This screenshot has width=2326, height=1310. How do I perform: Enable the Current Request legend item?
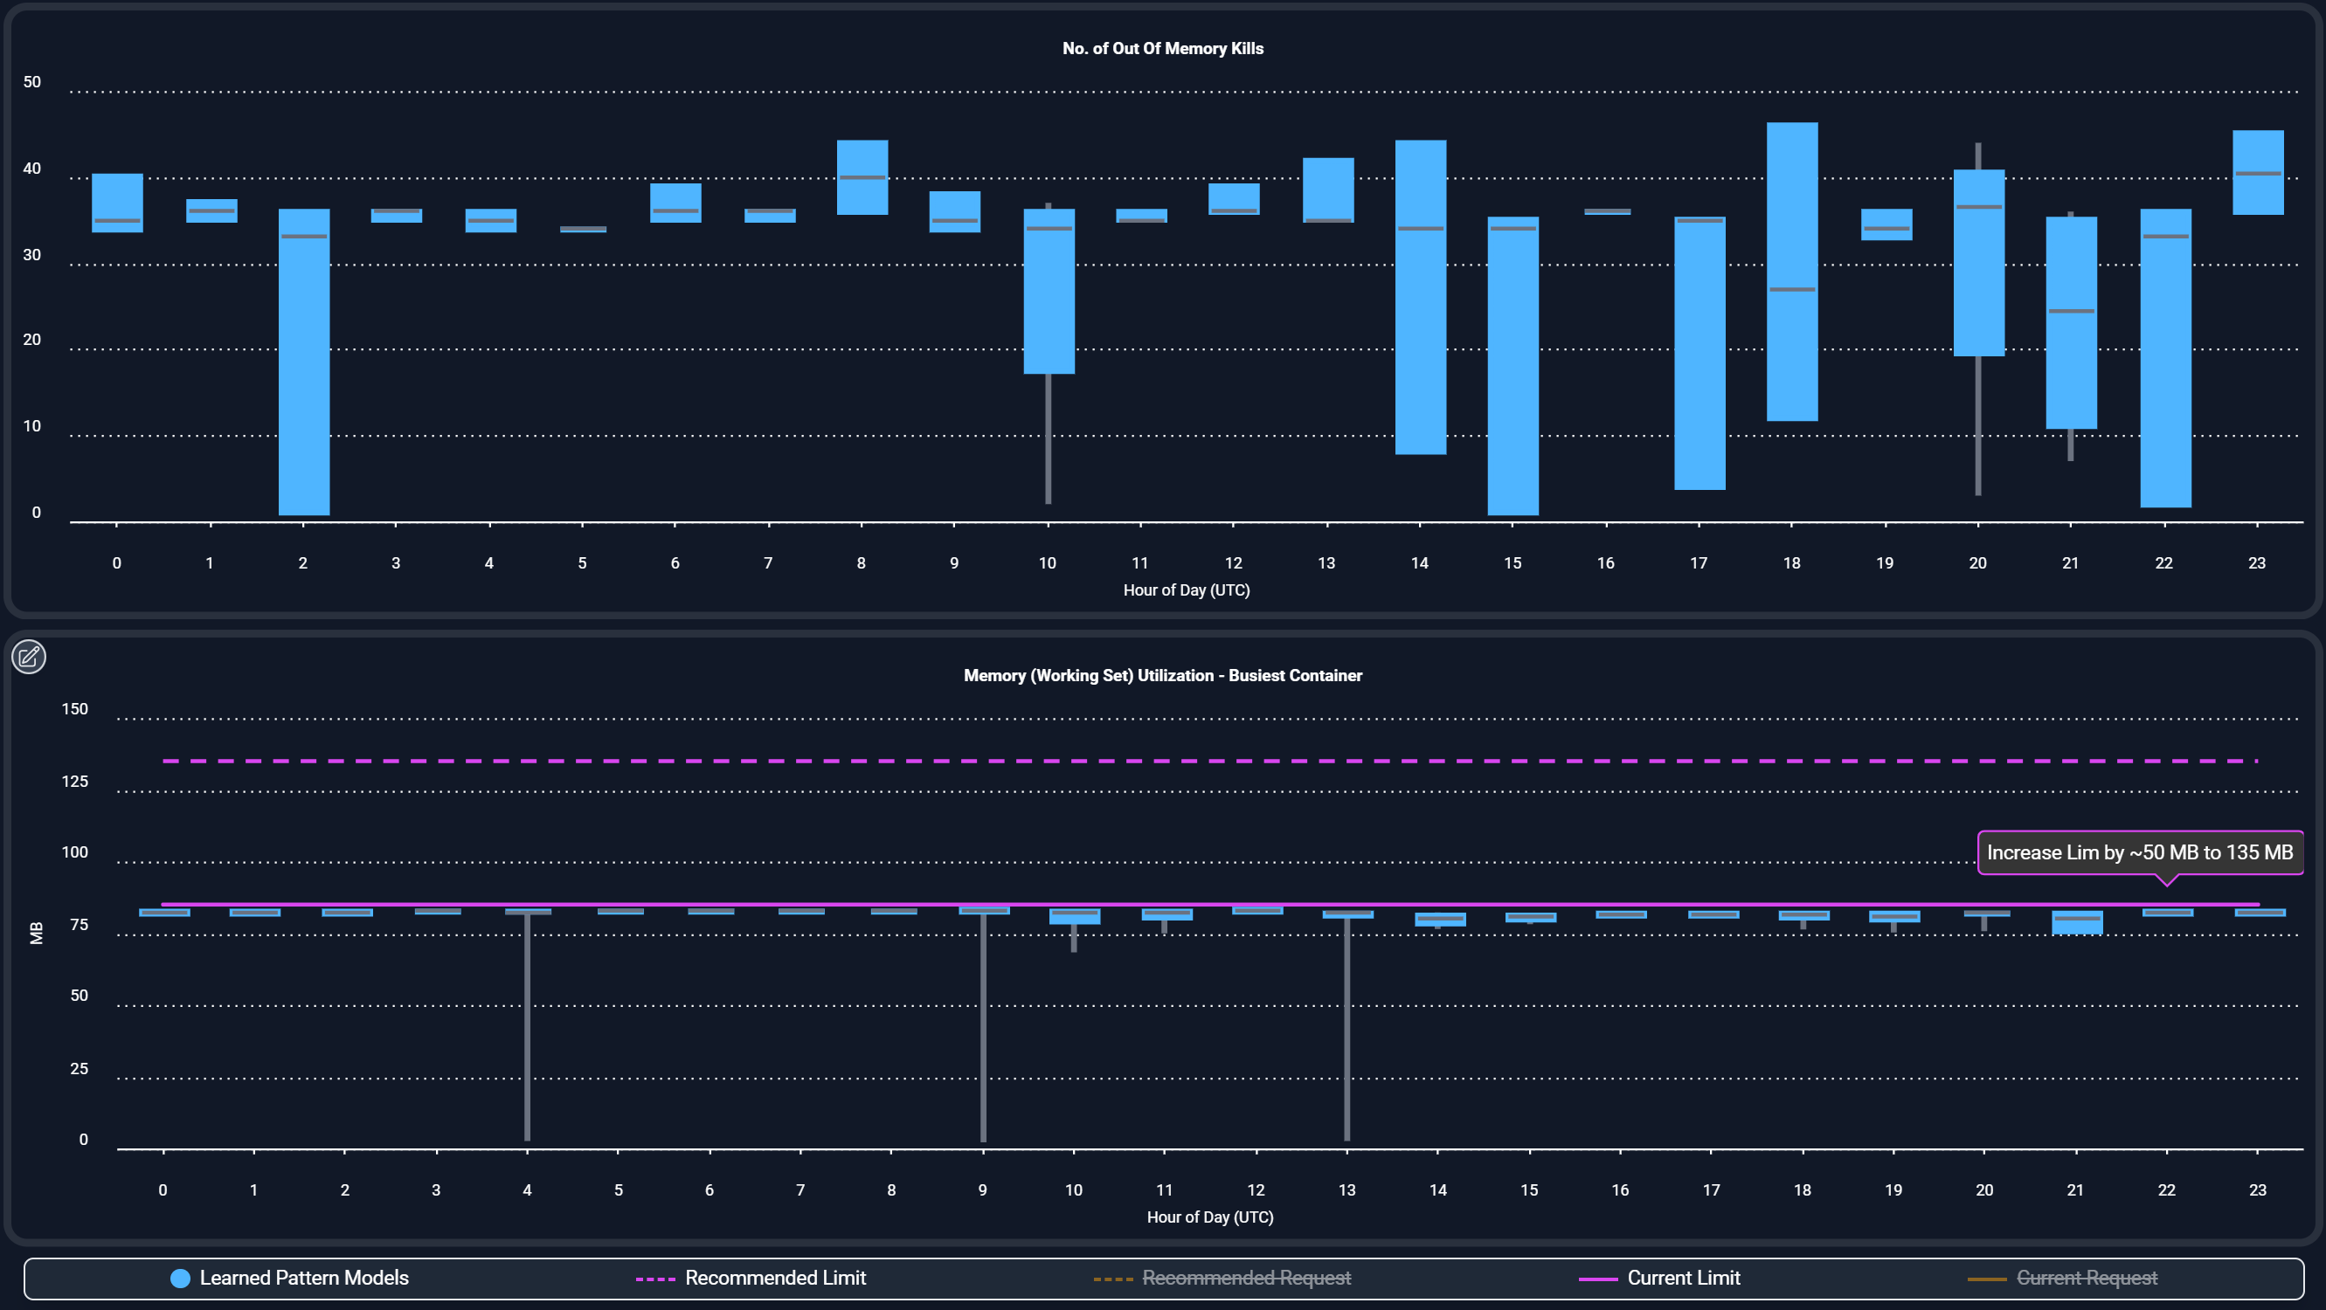pos(2086,1278)
